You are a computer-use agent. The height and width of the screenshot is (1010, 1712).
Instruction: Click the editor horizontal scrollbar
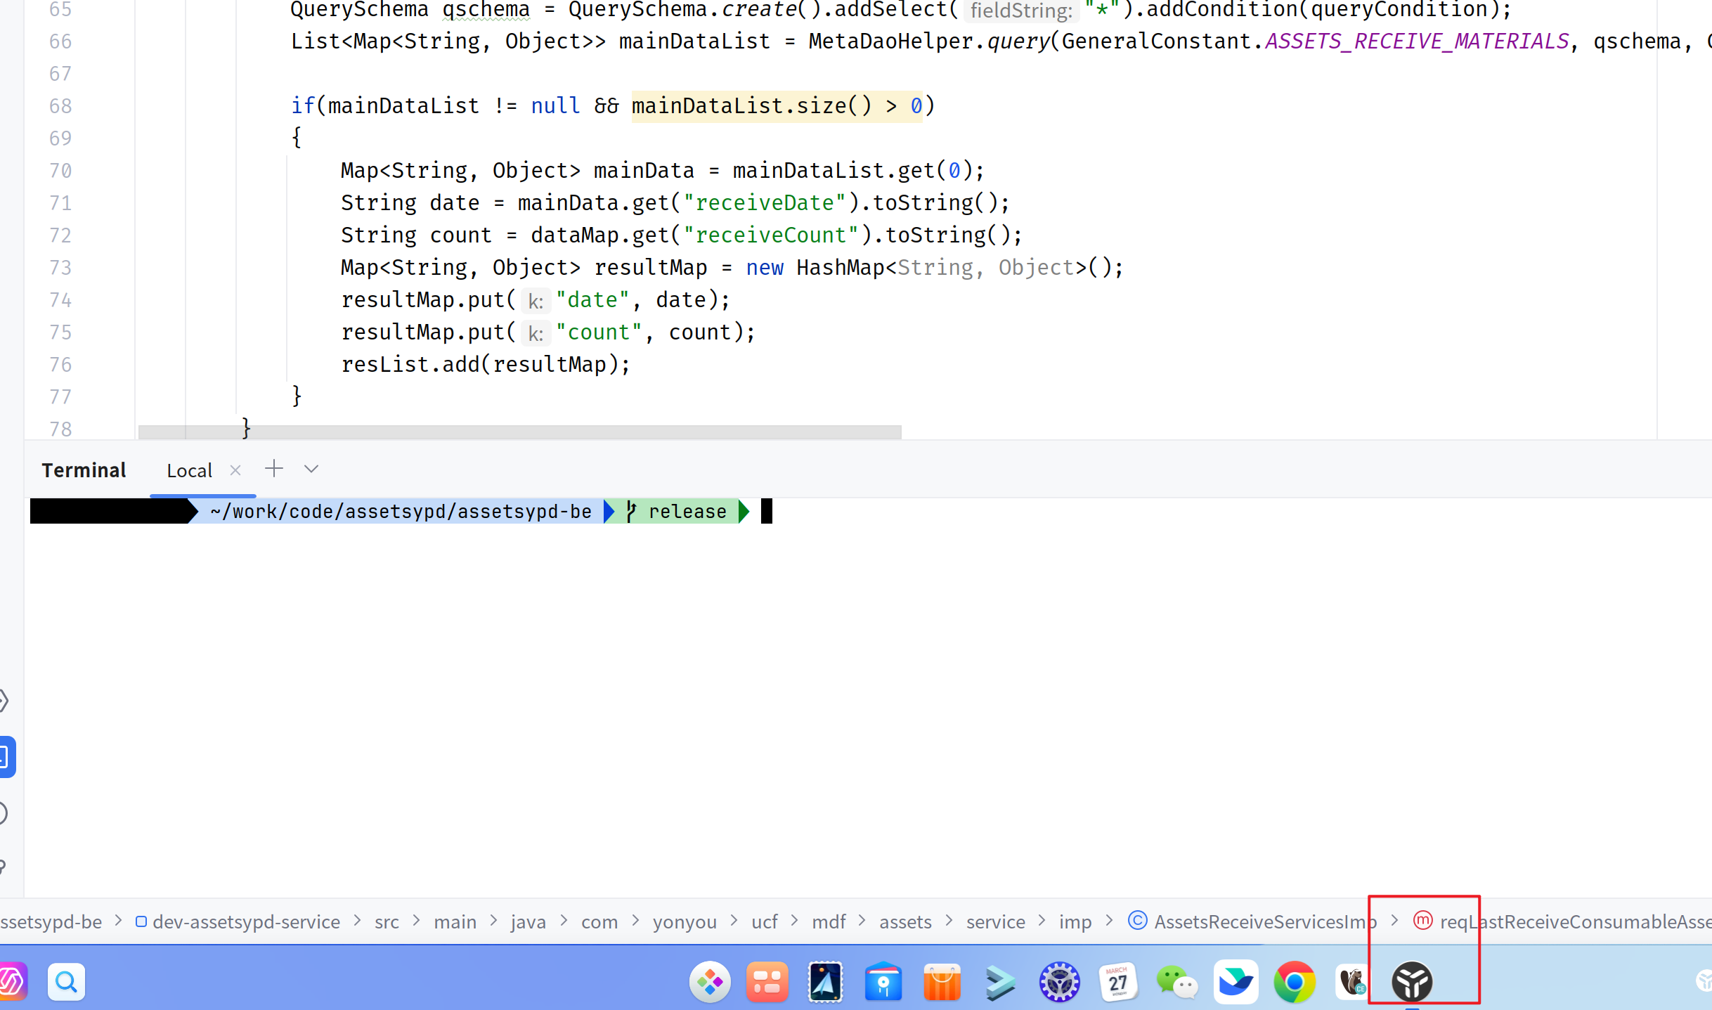pos(520,432)
